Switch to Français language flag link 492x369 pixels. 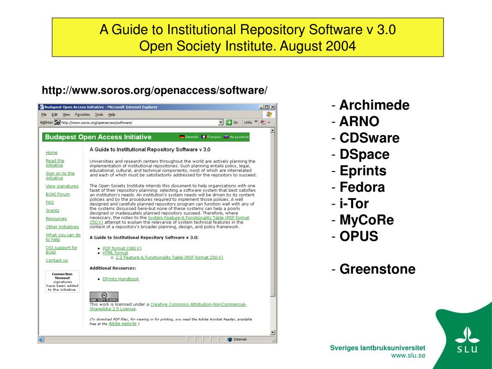[x=211, y=137]
